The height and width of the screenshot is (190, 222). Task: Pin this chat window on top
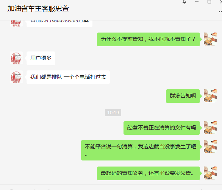pos(184,2)
